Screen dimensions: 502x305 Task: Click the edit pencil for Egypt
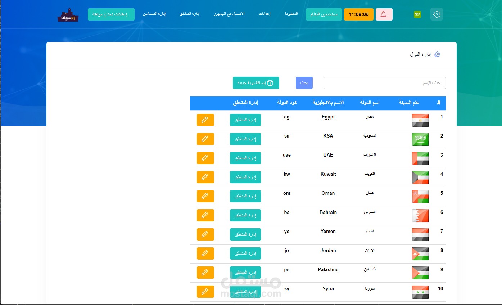coord(205,120)
